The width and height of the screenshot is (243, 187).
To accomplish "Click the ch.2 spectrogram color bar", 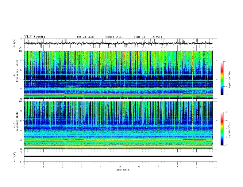I will pyautogui.click(x=222, y=129).
